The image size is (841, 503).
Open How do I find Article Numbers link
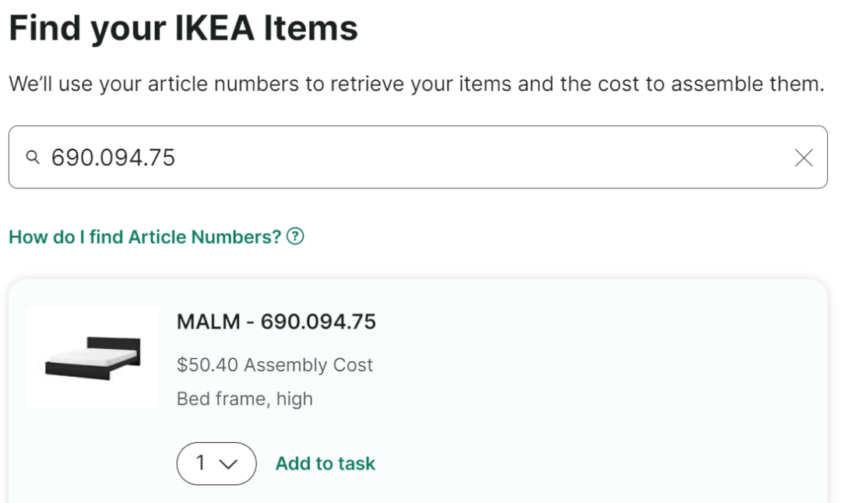click(145, 237)
